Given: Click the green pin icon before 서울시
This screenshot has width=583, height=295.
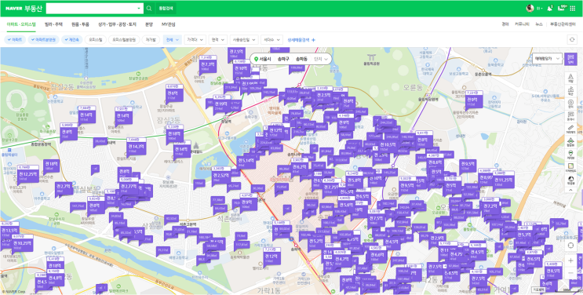Looking at the screenshot, I should (256, 59).
